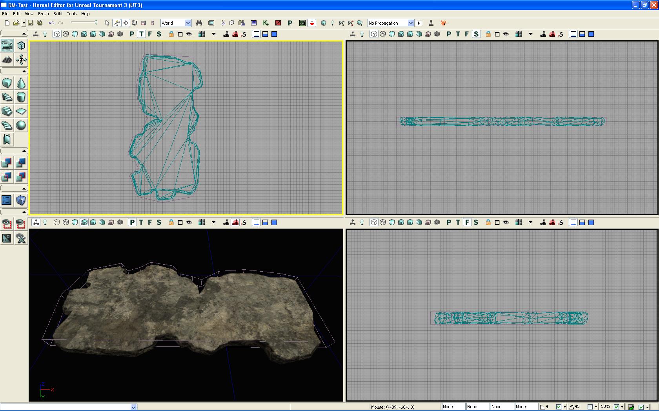This screenshot has width=659, height=411.
Task: Open the Brush menu
Action: (x=43, y=14)
